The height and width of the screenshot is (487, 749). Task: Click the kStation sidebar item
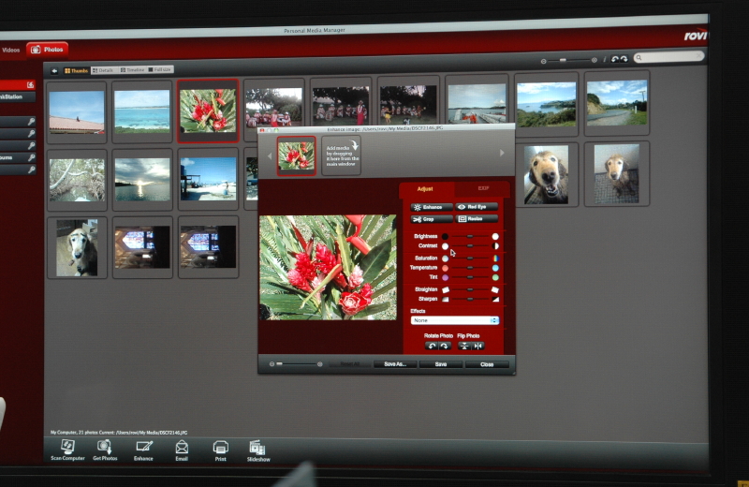tap(17, 97)
